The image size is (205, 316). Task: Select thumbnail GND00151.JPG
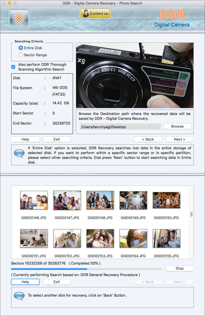pyautogui.click(x=34, y=238)
